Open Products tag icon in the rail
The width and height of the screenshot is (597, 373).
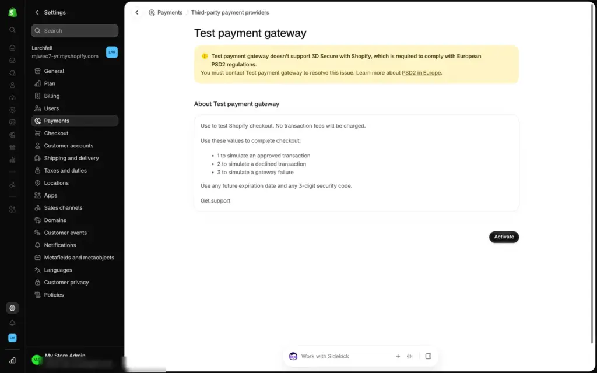click(x=12, y=73)
